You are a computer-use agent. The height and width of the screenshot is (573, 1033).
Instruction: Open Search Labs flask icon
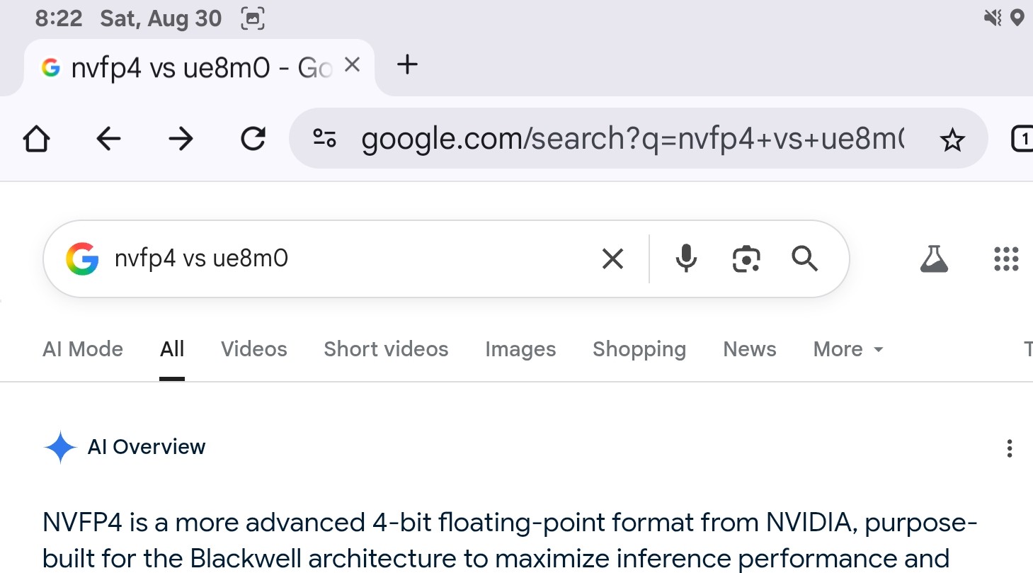[934, 259]
